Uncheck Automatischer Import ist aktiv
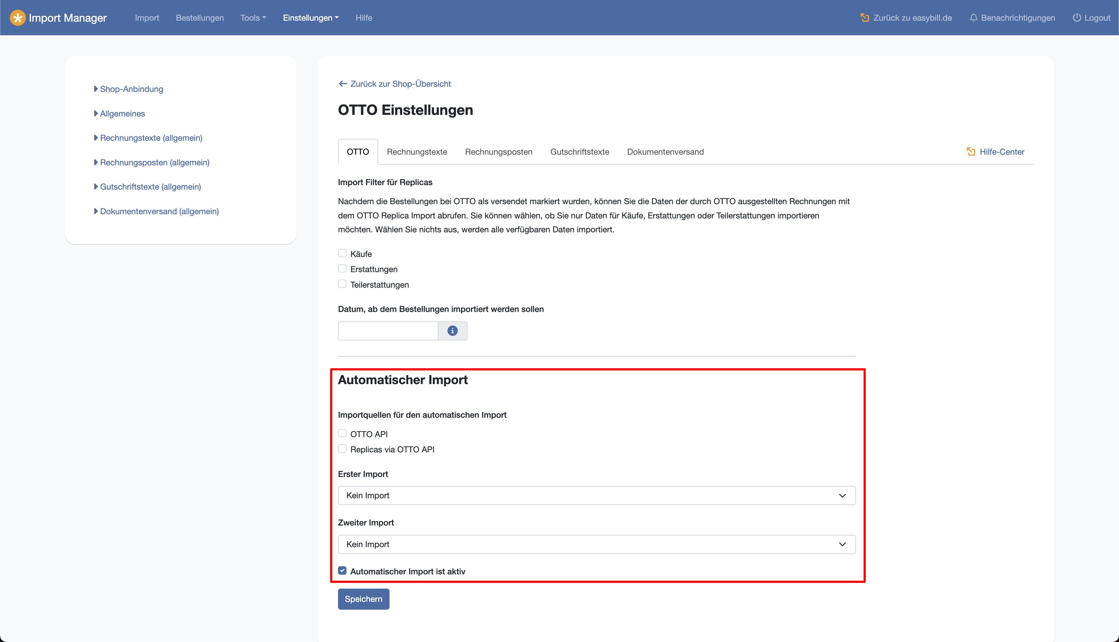The image size is (1119, 642). pos(342,570)
